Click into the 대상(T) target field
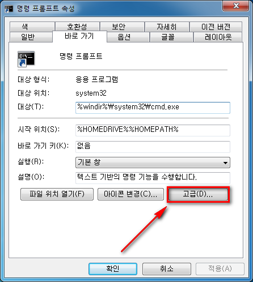253x282 pixels. (153, 108)
